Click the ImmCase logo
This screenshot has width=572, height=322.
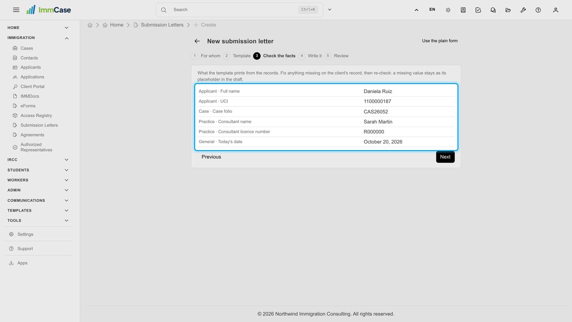(x=49, y=10)
